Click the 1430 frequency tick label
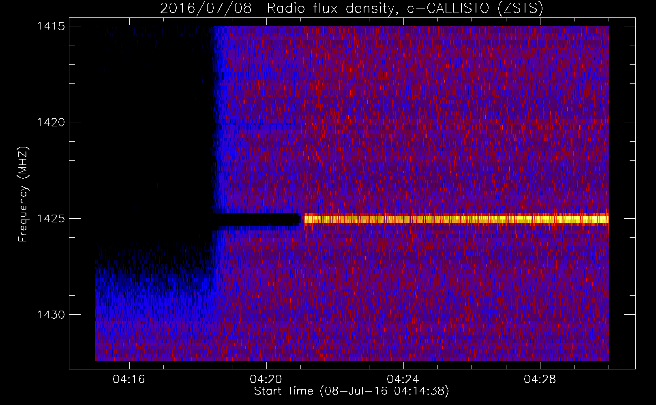Image resolution: width=656 pixels, height=405 pixels. (51, 315)
